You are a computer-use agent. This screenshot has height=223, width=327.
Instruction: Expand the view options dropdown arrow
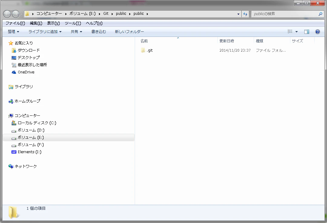pos(296,32)
